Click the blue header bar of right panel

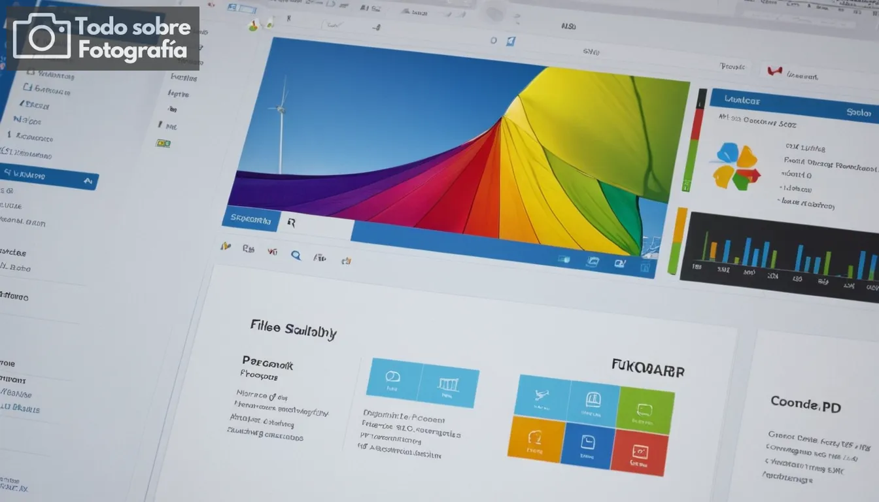click(x=794, y=107)
